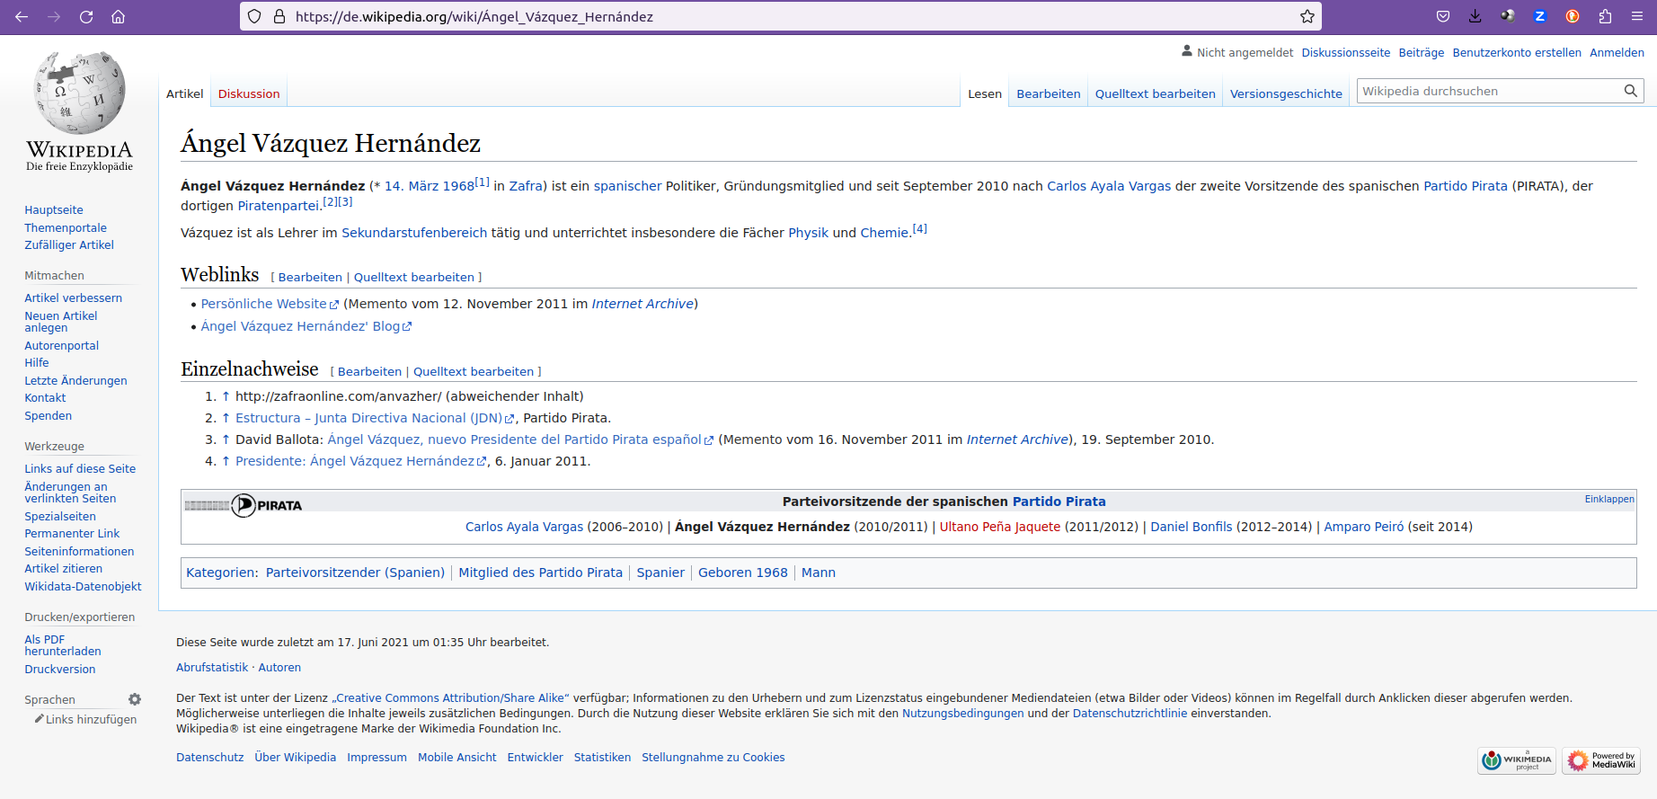Click Als PDF herunterladen link

[63, 645]
